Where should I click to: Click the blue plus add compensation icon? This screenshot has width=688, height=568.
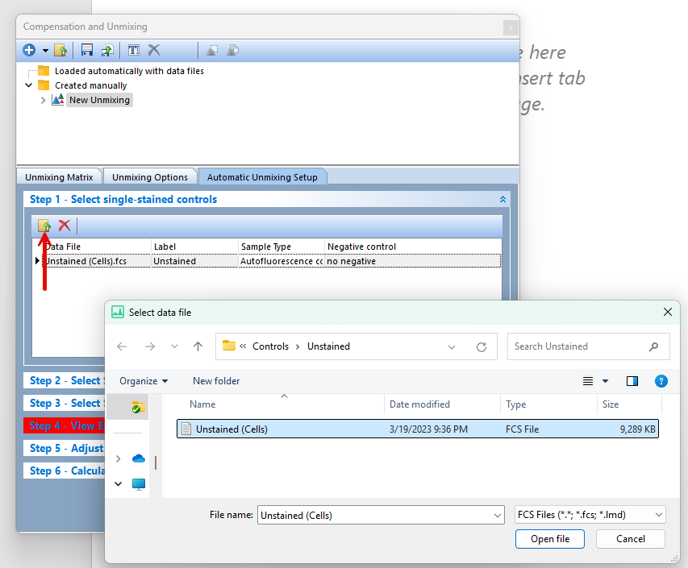[x=29, y=50]
